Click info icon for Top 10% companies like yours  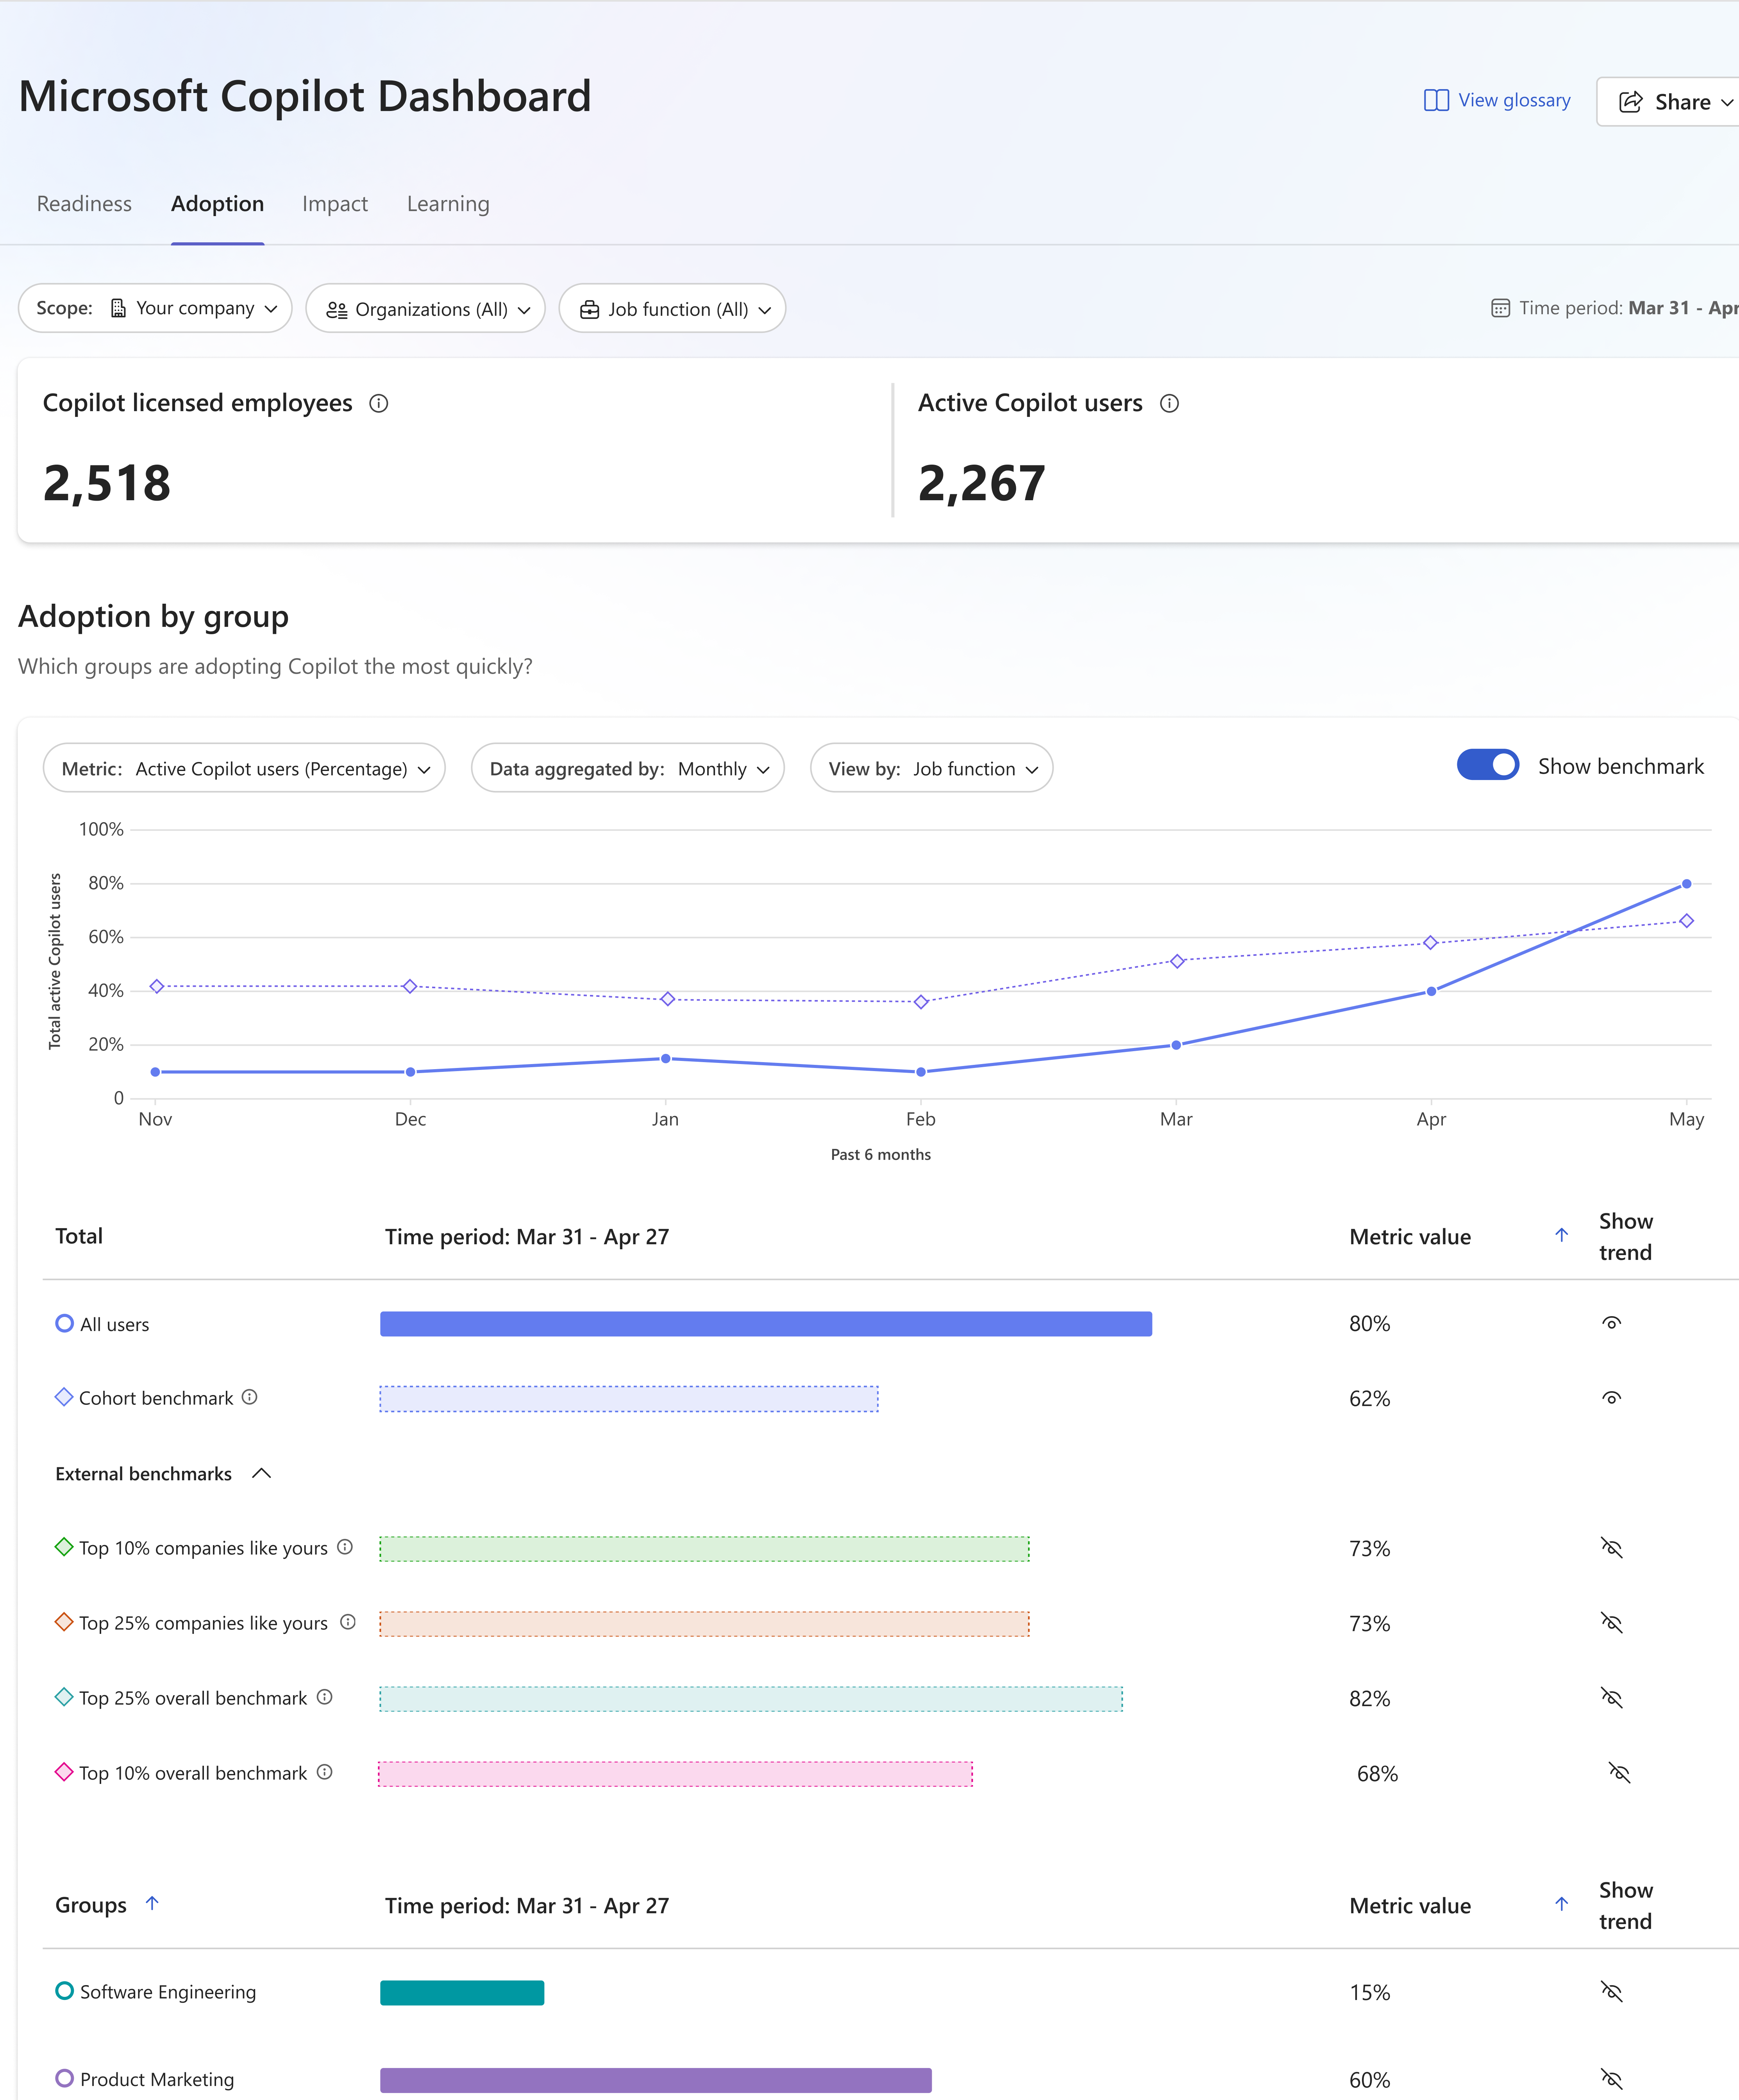point(345,1547)
